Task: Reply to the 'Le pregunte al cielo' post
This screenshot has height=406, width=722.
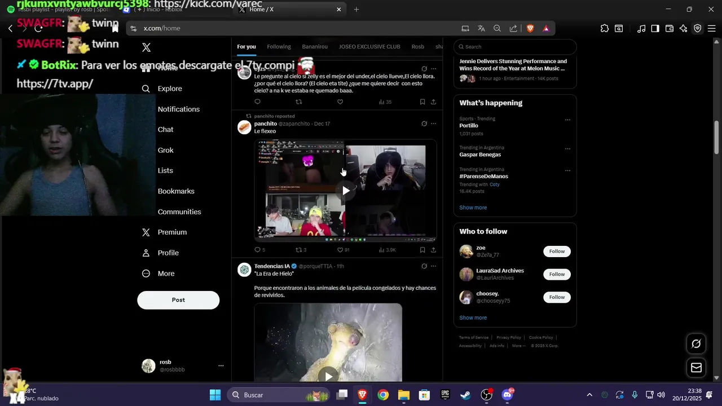Action: point(257,101)
